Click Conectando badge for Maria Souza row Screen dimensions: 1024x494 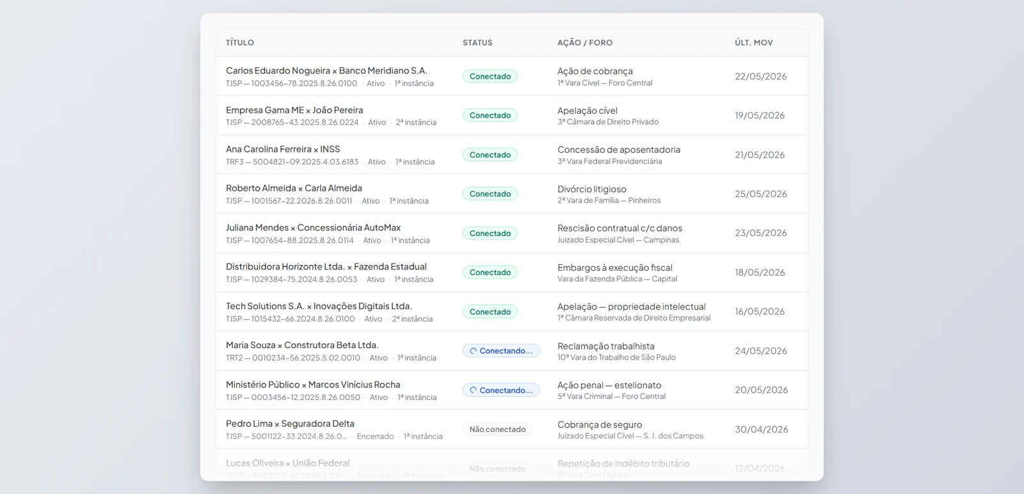click(501, 351)
